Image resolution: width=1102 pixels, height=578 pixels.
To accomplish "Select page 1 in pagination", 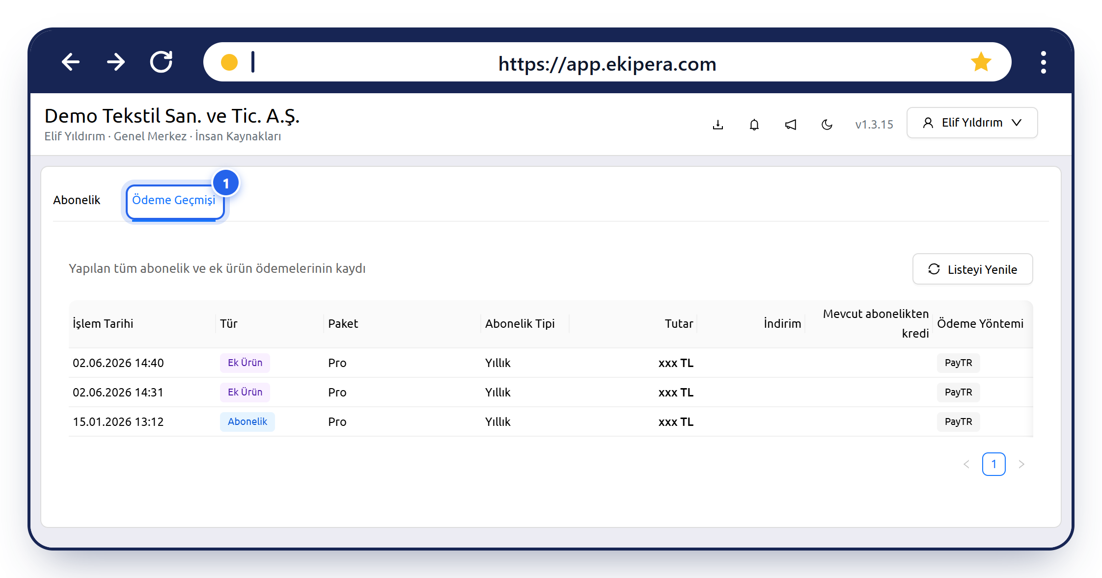I will (994, 464).
